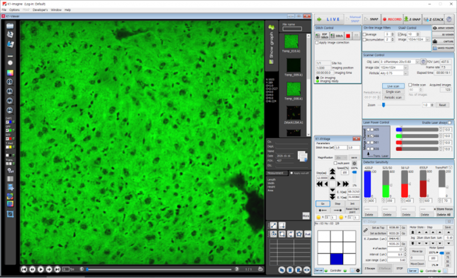This screenshot has width=457, height=278.
Task: Click the color palette icon in viewer sidebar
Action: click(10, 72)
